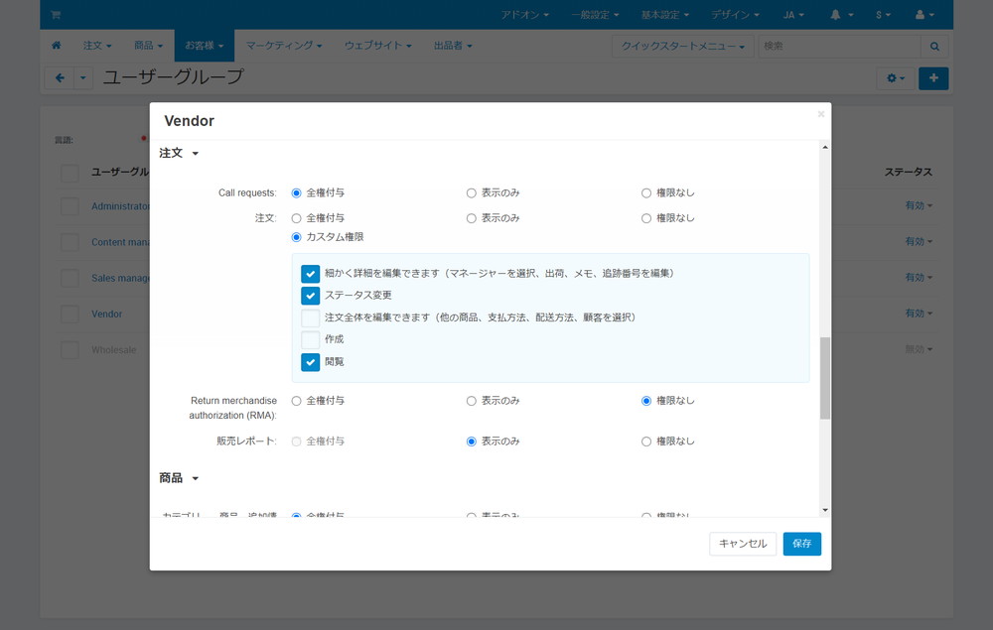Close the Vendor dialog with X
This screenshot has height=630, width=993.
tap(821, 114)
